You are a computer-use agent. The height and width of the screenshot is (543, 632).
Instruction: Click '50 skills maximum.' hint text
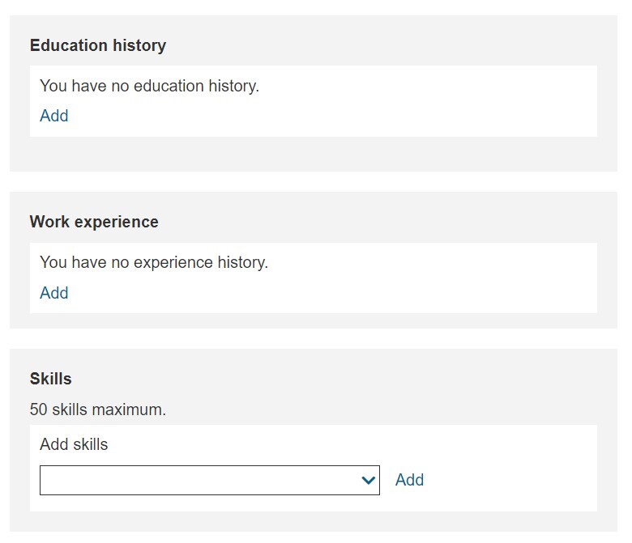pos(98,409)
